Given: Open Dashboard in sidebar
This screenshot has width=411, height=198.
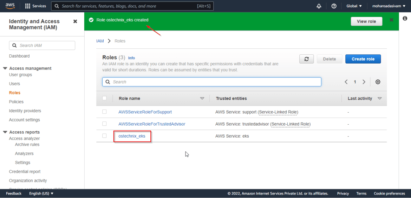Looking at the screenshot, I should click(19, 56).
